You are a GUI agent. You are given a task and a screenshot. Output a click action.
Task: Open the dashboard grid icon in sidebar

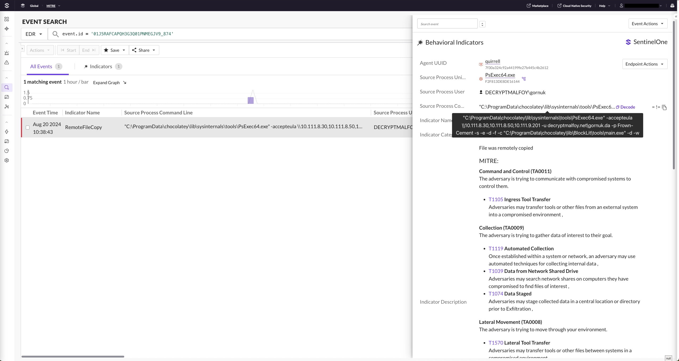[x=7, y=19]
